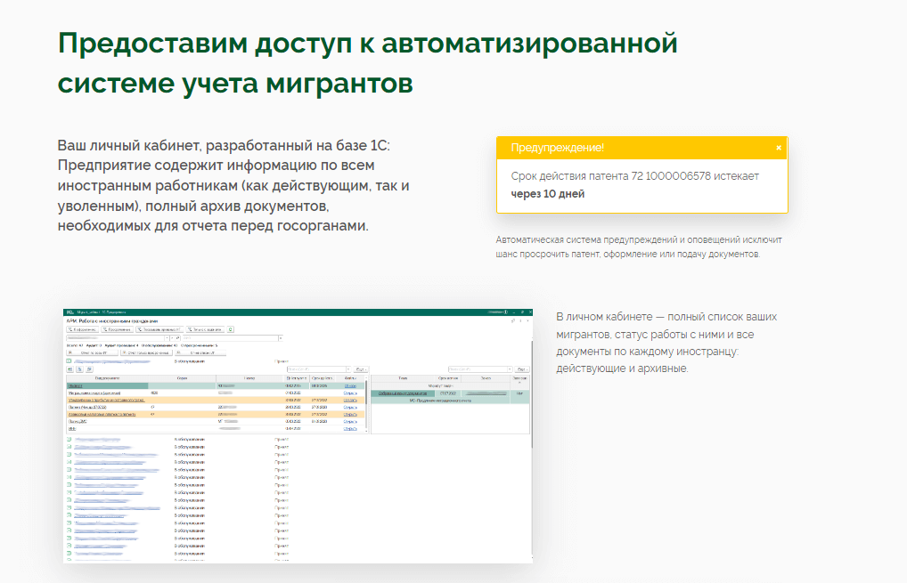Collapse the employee group via the green minus expander
Viewport: 907px width, 583px height.
(68, 361)
